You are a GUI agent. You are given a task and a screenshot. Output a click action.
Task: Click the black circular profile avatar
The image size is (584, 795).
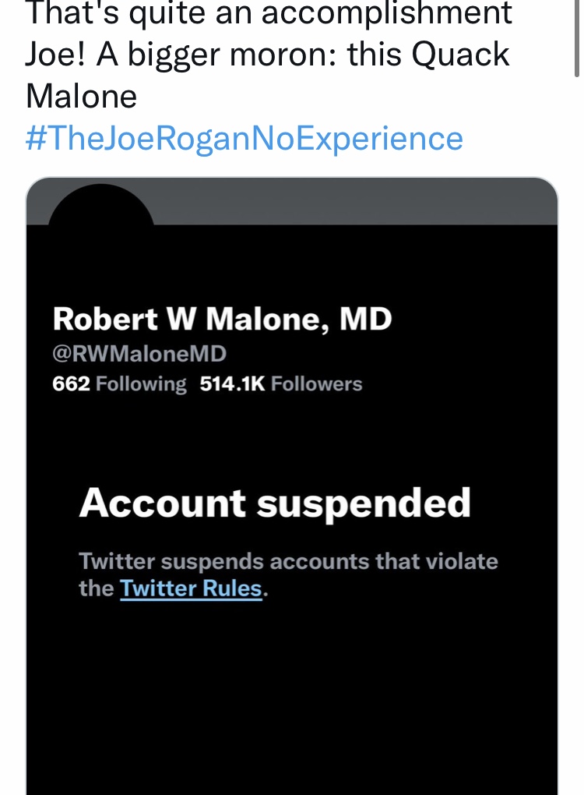pyautogui.click(x=100, y=204)
